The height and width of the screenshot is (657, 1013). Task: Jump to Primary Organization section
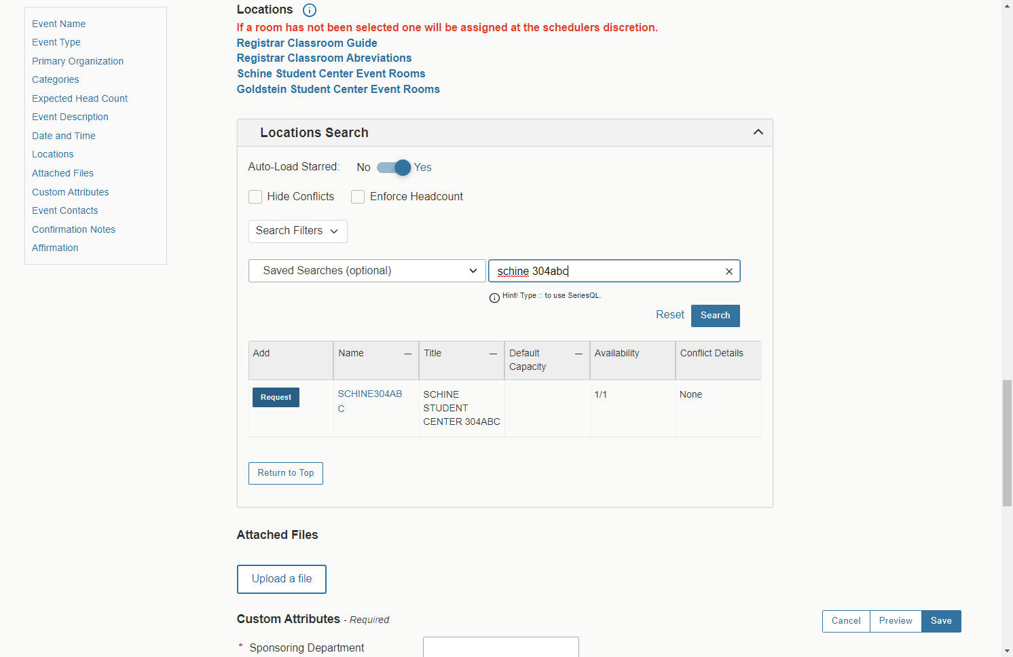[x=77, y=61]
